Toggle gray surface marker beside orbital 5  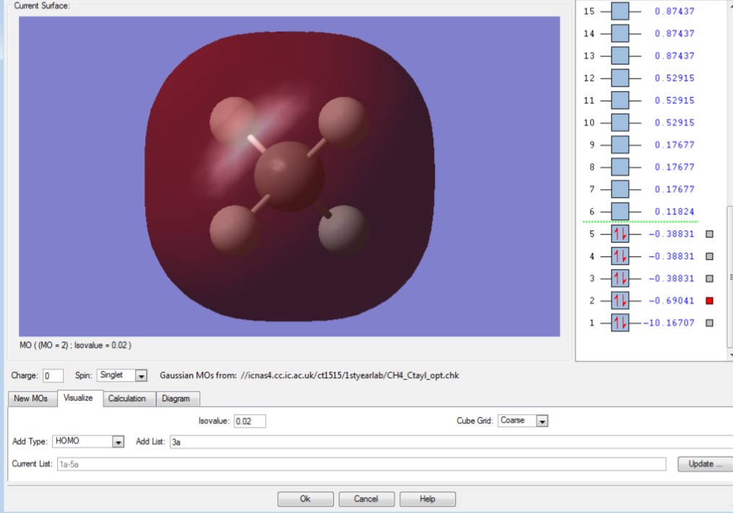(x=709, y=234)
